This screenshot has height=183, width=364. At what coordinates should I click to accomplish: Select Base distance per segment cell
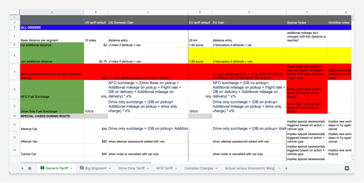[x=52, y=36]
